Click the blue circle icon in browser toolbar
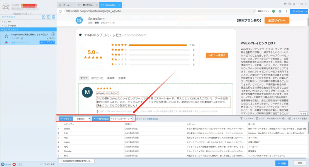 point(280,11)
